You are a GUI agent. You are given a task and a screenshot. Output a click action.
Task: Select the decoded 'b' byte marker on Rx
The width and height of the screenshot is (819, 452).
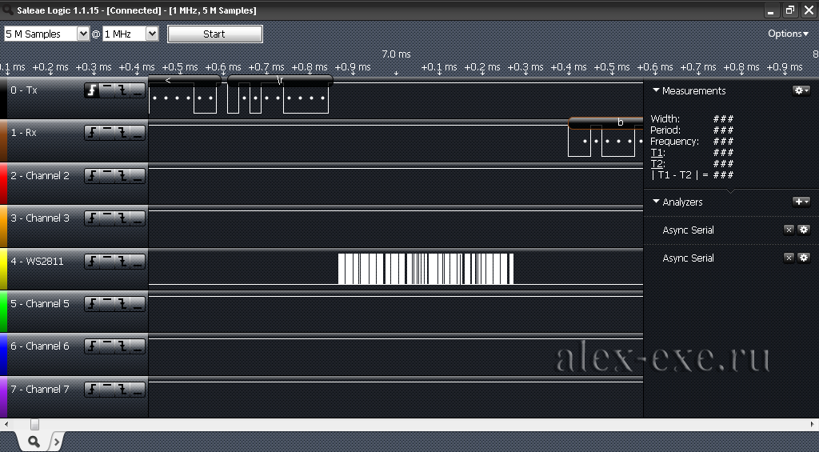pyautogui.click(x=606, y=122)
